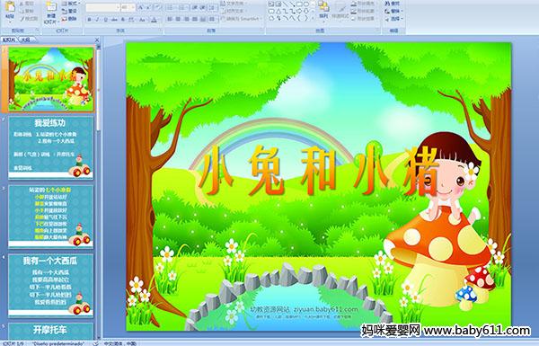Screen dimensions: 539x346
Task: Click the Find binoculars icon
Action: pos(388,4)
